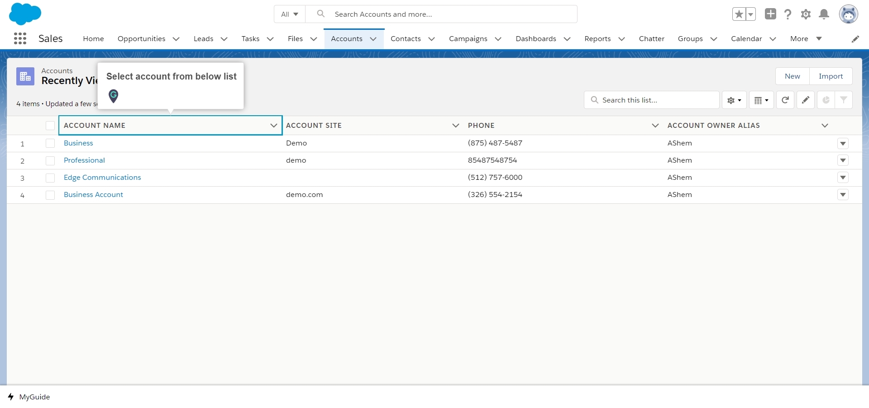869x408 pixels.
Task: Favorite this page with the star icon
Action: (739, 14)
